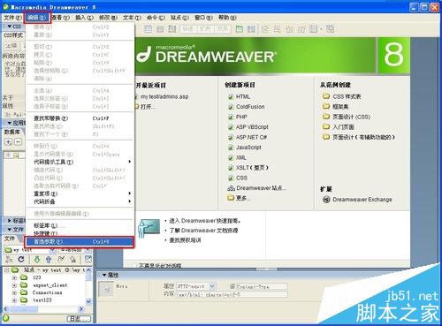Click the Tabular Data toolbar icon
The width and height of the screenshot is (442, 326).
coord(331,29)
